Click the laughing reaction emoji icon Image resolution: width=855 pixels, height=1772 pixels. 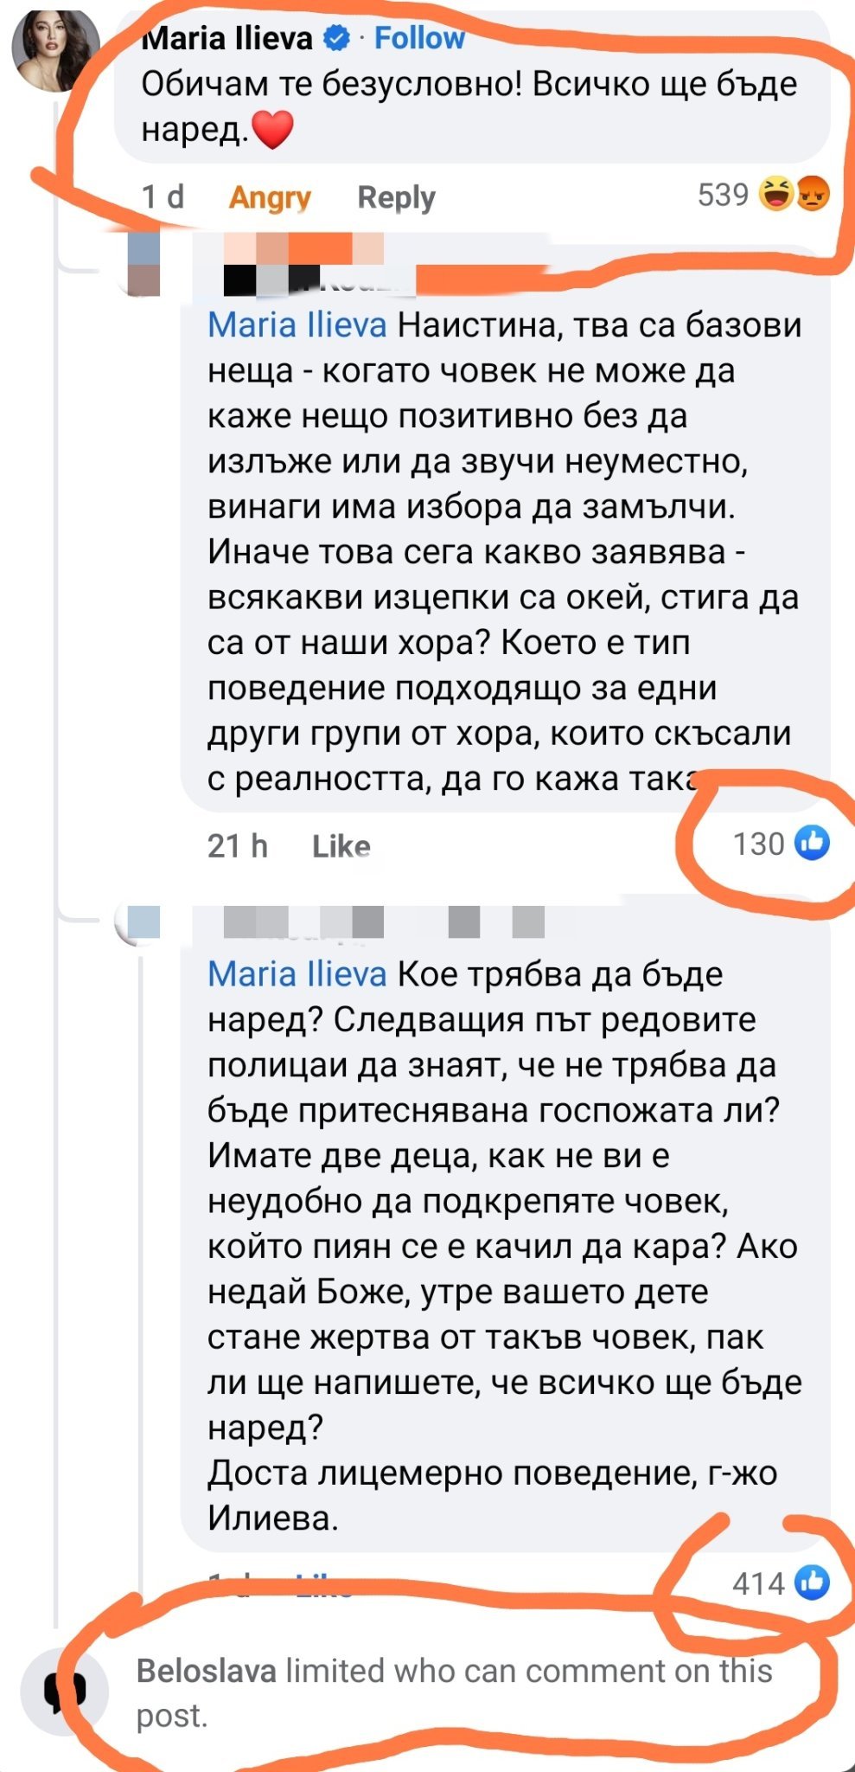coord(775,194)
